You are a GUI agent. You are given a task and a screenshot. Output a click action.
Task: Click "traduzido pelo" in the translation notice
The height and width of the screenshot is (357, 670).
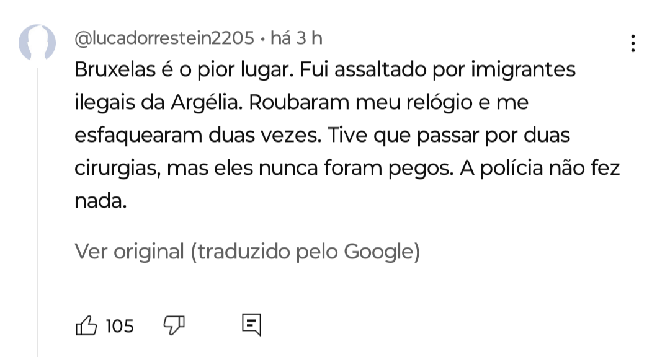point(267,252)
